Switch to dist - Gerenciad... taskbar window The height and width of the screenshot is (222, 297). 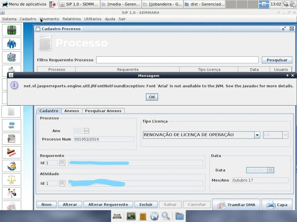204,4
